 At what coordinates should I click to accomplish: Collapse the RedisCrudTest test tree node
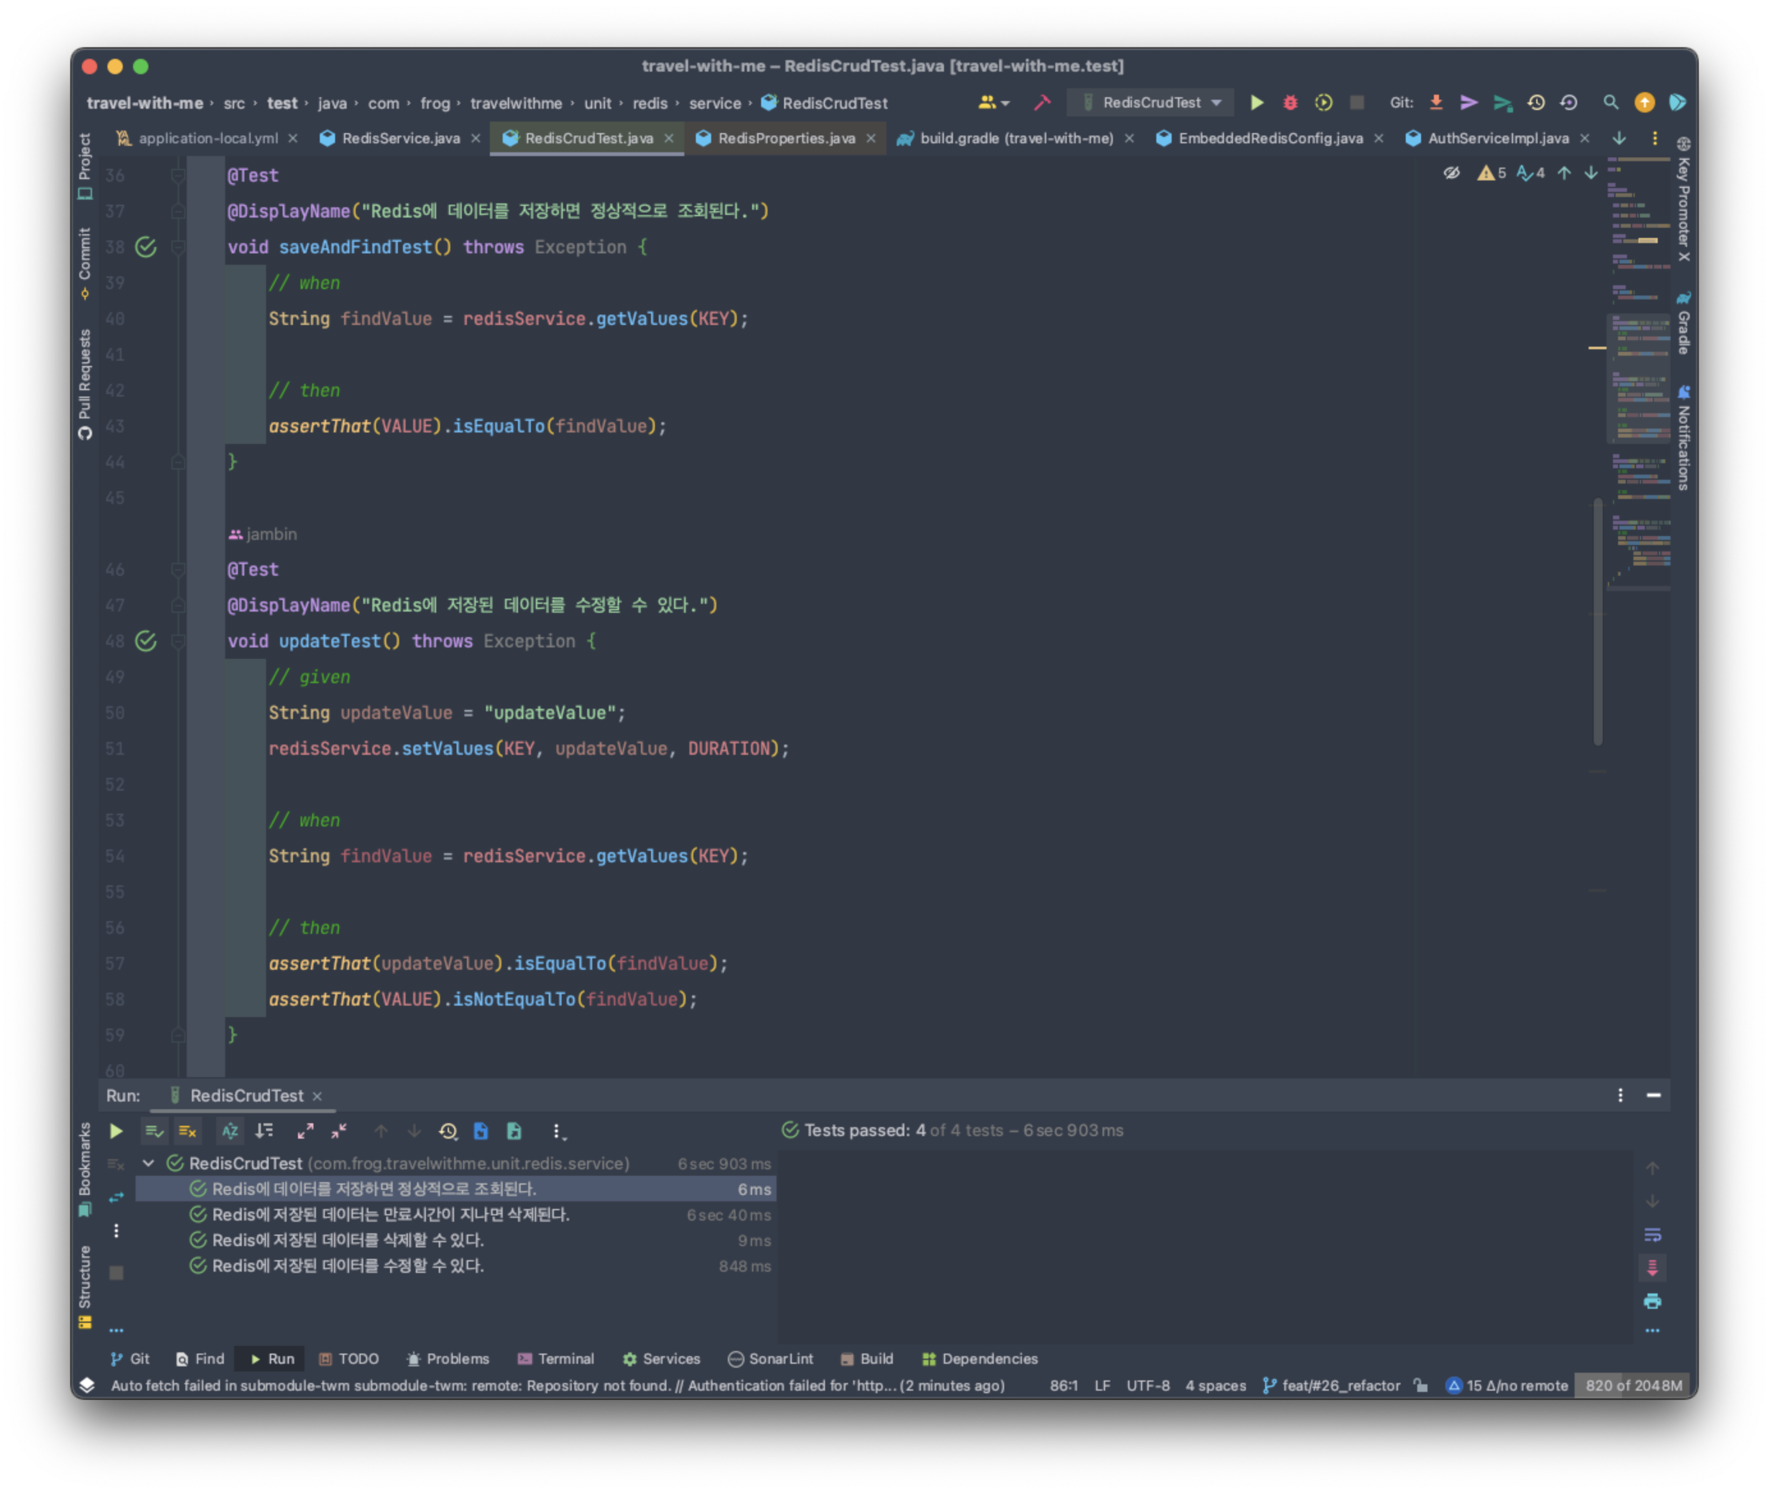149,1163
